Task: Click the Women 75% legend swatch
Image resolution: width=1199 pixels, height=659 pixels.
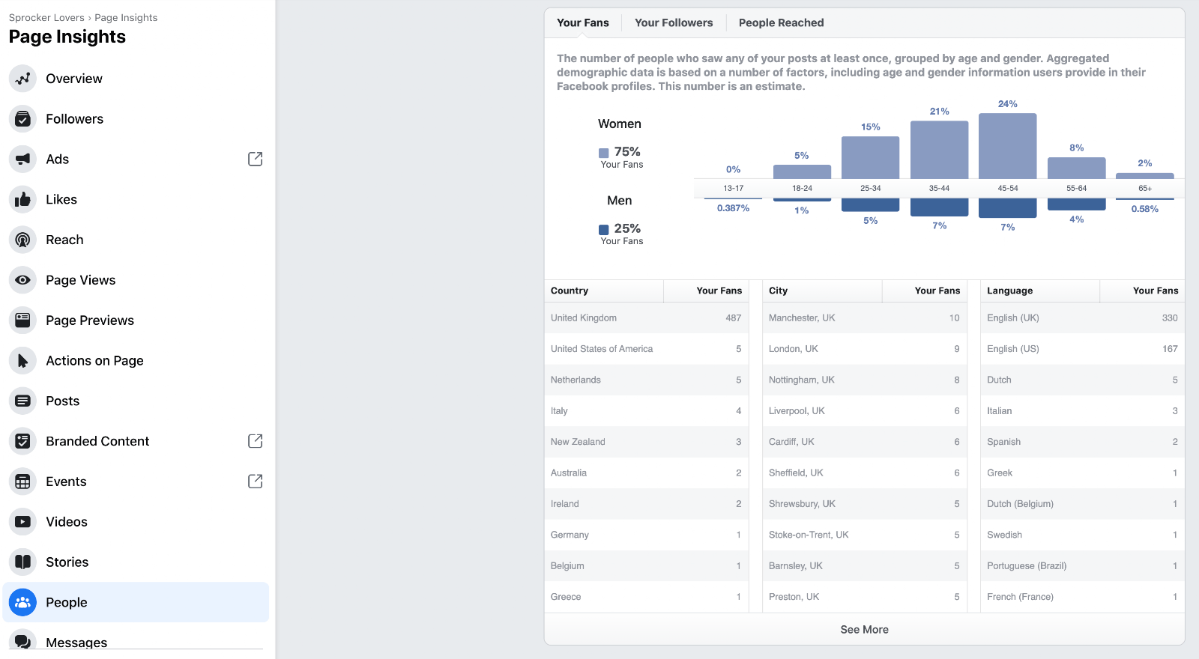Action: [603, 153]
